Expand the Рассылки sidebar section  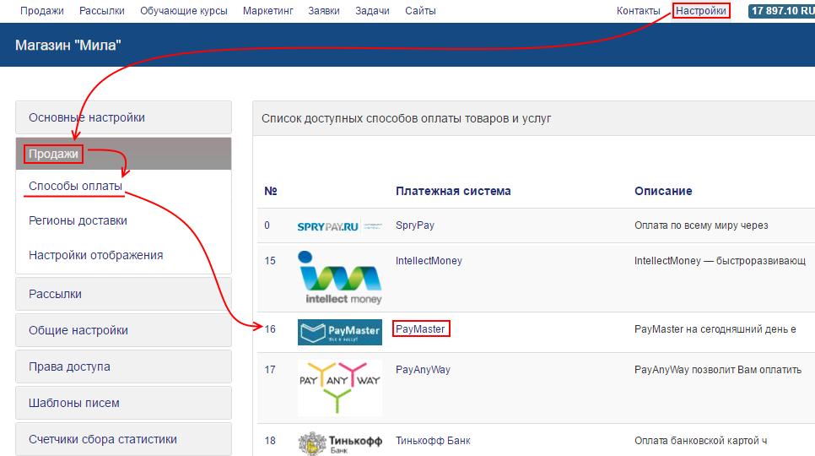click(123, 294)
